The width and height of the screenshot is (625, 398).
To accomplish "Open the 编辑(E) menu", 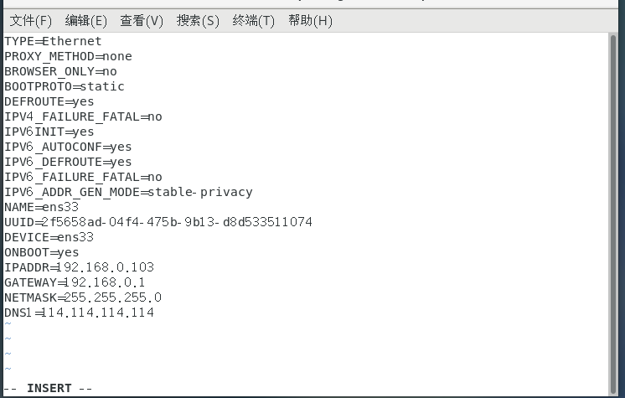I will [x=85, y=21].
